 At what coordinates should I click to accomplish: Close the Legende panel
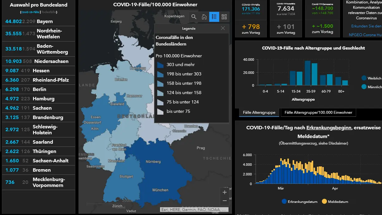point(223,28)
